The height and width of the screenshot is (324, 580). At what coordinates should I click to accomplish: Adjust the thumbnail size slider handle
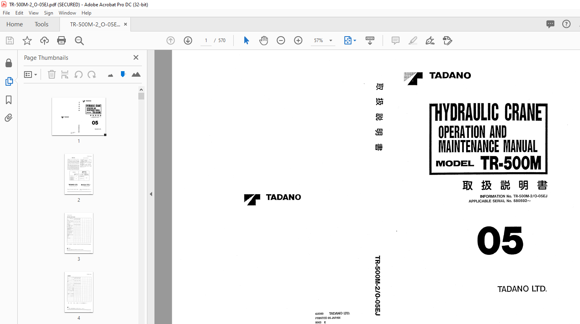123,74
